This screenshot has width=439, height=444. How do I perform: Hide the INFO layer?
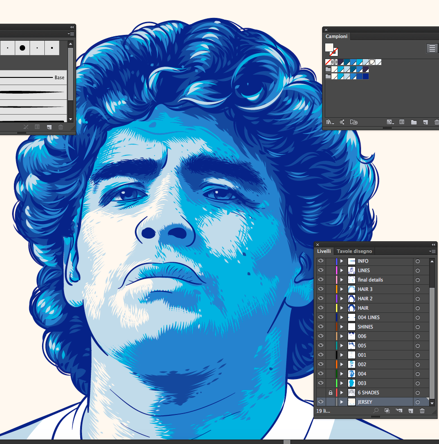click(x=321, y=261)
